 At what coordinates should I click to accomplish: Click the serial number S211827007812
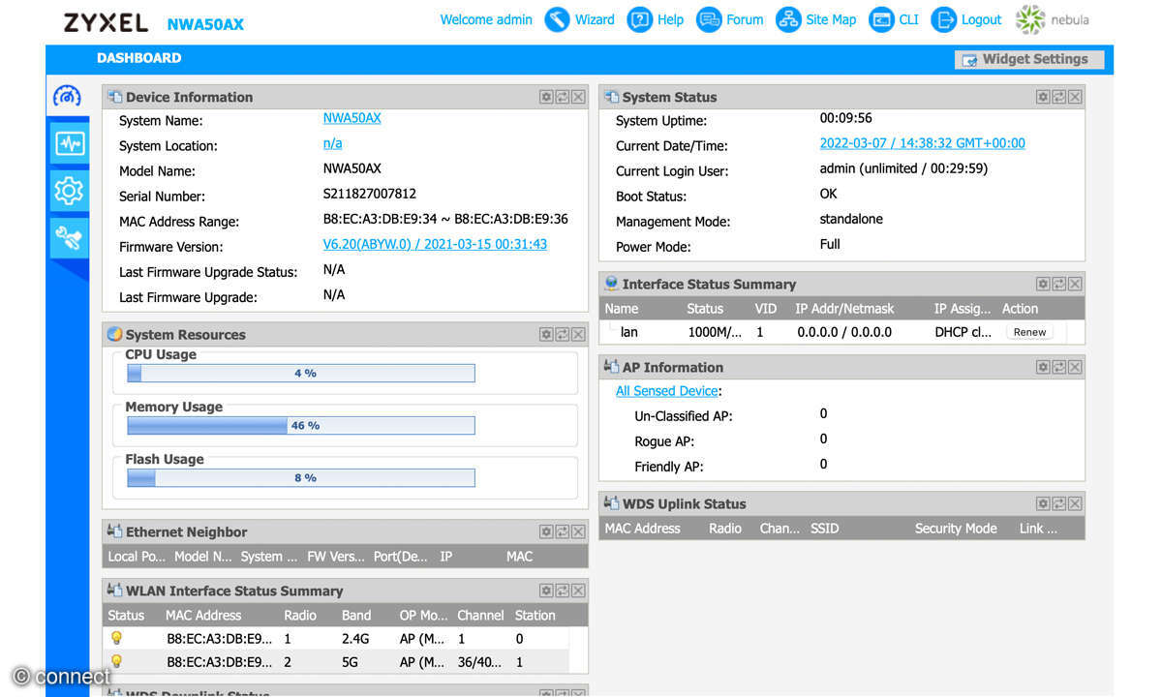[x=370, y=194]
